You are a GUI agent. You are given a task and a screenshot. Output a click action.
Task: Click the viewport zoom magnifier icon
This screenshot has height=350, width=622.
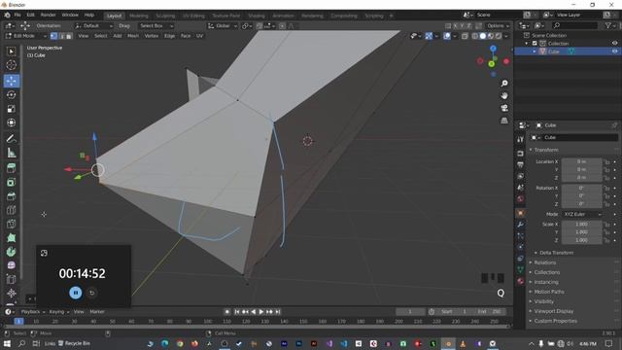(x=504, y=84)
